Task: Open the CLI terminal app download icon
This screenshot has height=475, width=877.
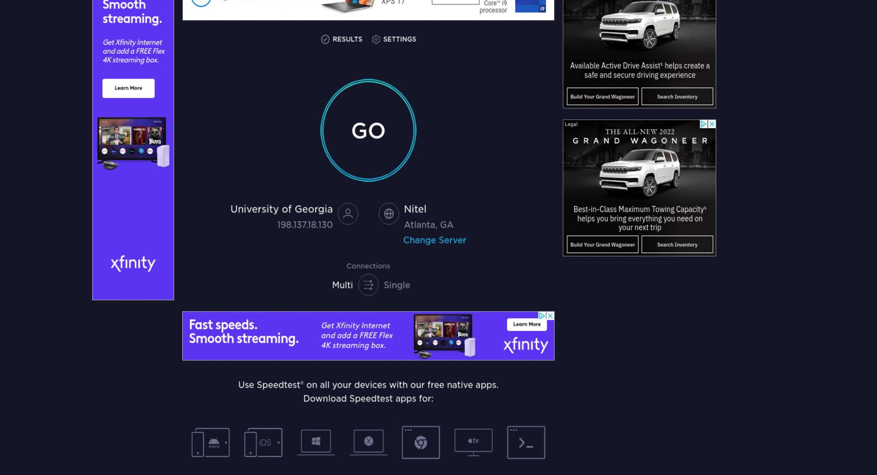Action: [x=526, y=442]
